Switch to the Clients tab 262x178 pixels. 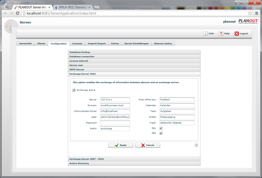pyautogui.click(x=41, y=43)
